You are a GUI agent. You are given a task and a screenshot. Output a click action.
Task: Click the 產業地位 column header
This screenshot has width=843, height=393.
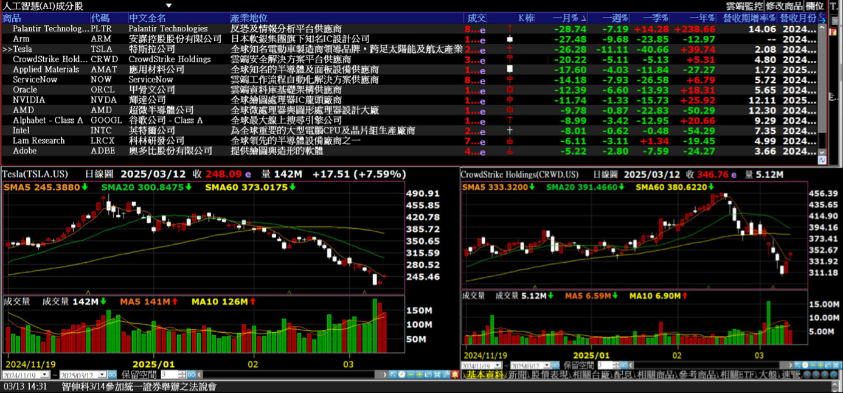346,18
